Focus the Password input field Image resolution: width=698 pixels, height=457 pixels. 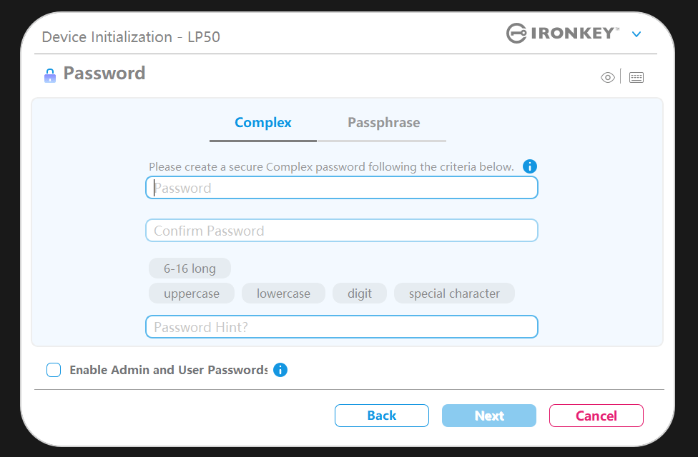pos(342,188)
